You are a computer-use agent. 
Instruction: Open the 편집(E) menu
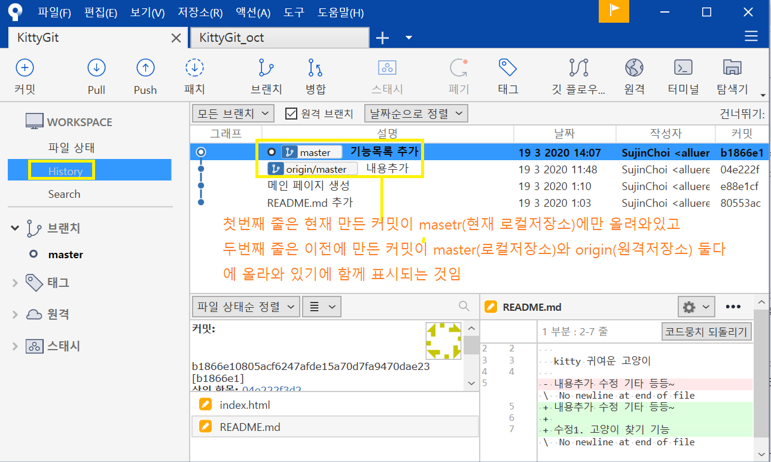100,13
